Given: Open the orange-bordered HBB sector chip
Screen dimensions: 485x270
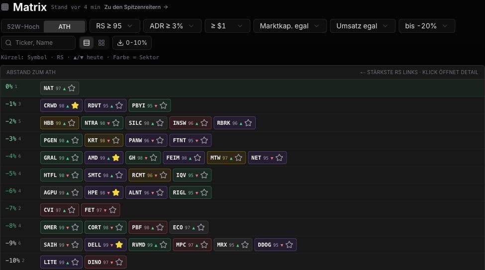Looking at the screenshot, I should 59,123.
